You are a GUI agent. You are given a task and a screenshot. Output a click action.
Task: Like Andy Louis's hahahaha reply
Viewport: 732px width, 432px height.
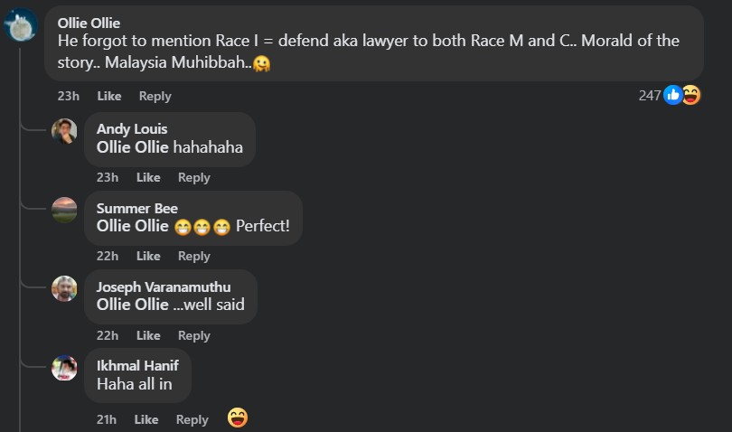point(148,177)
